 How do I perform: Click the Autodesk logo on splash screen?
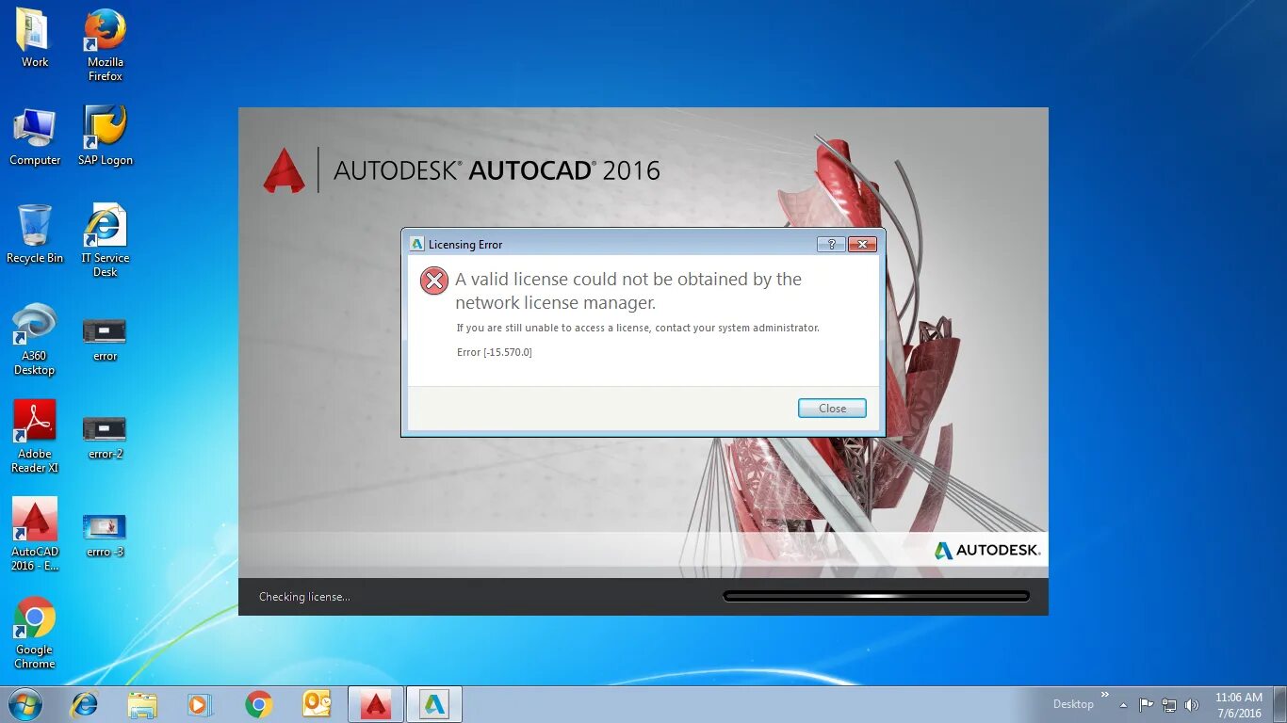(987, 550)
